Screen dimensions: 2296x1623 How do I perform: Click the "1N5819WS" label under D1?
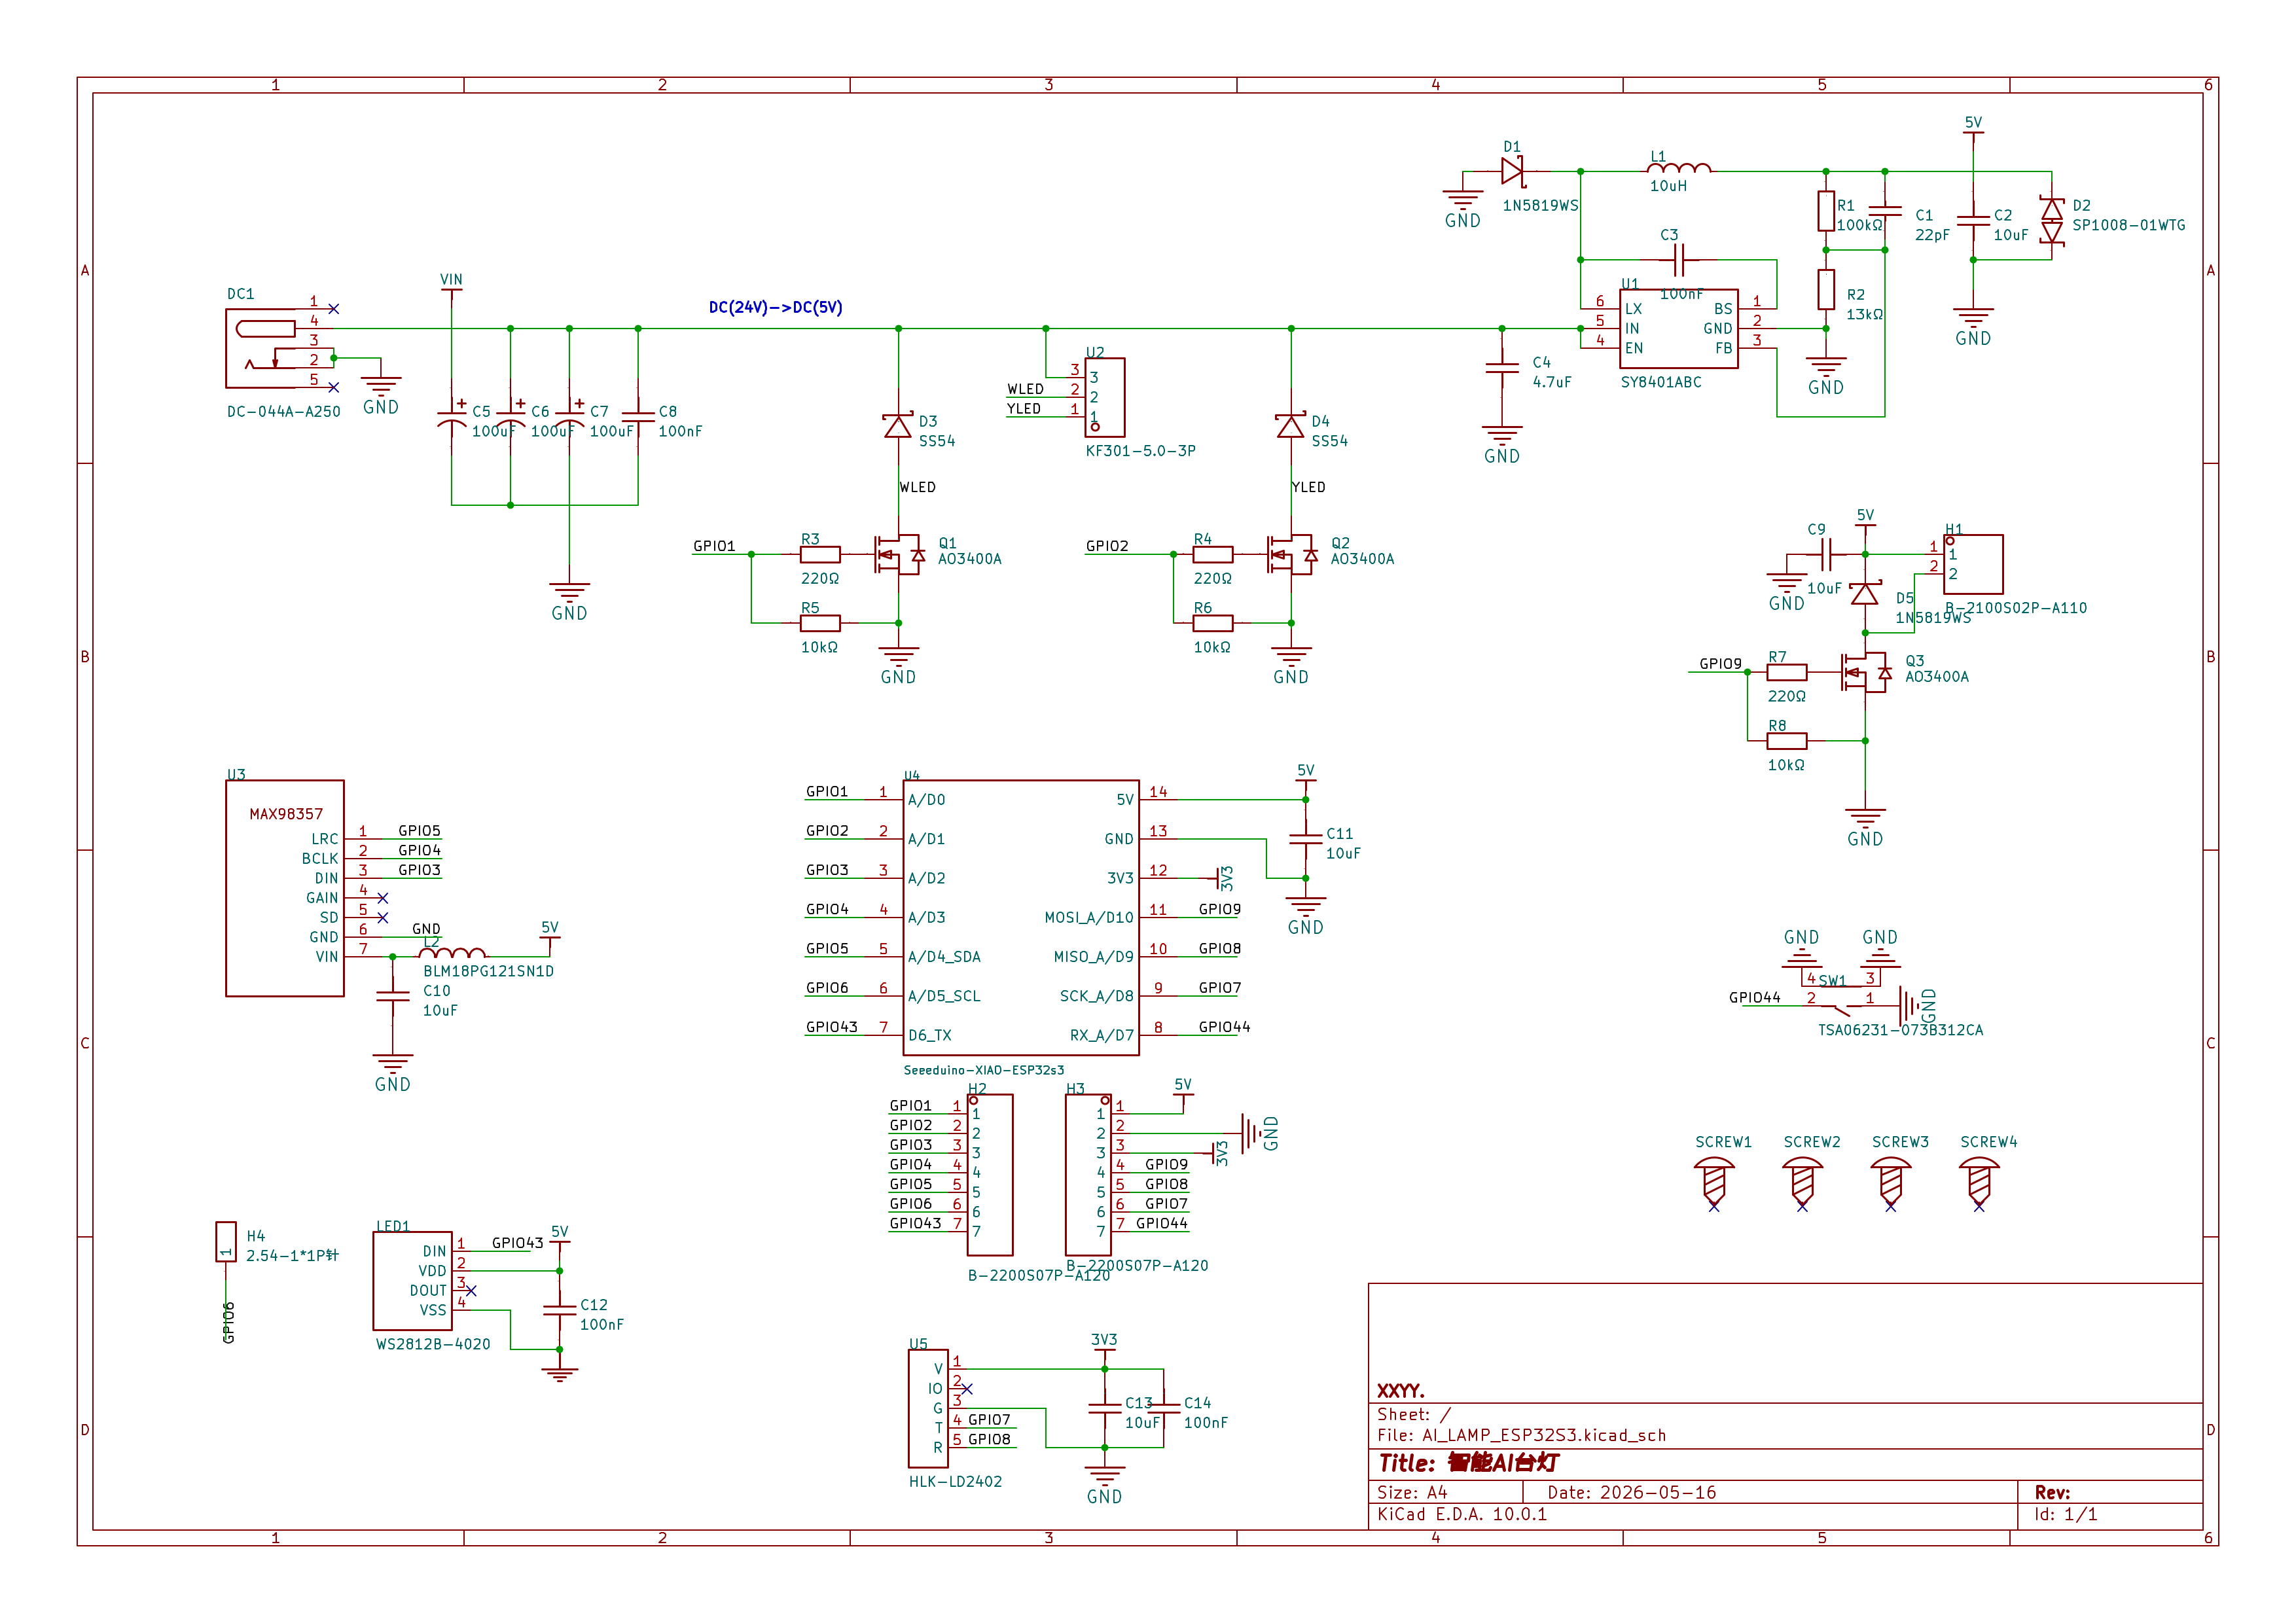1541,205
